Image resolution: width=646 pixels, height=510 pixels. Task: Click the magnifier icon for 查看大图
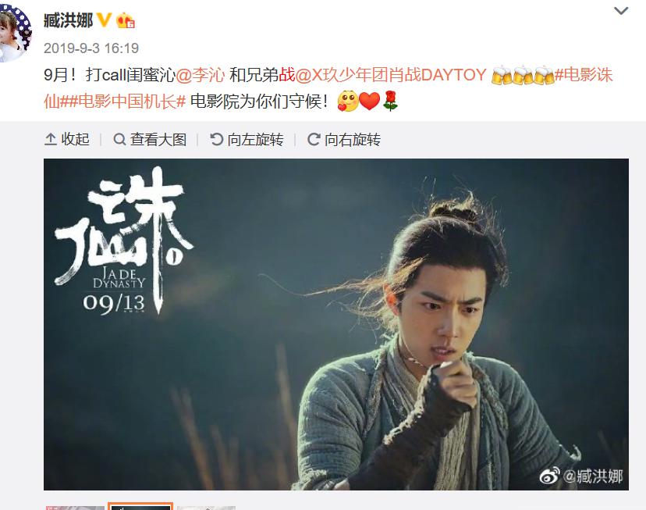tap(119, 139)
